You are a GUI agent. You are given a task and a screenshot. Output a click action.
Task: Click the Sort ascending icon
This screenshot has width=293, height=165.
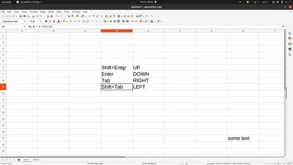(x=93, y=16)
